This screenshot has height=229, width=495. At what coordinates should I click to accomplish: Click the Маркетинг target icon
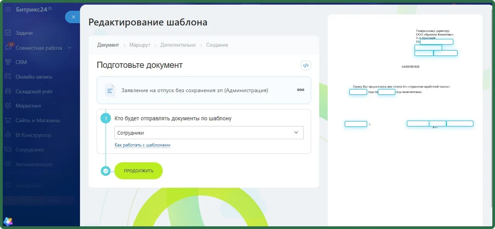pos(8,106)
